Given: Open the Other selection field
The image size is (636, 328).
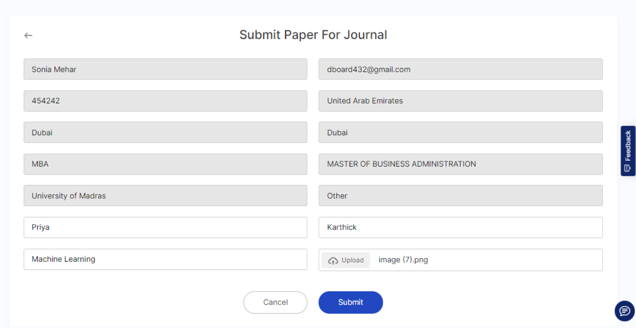Looking at the screenshot, I should 460,196.
